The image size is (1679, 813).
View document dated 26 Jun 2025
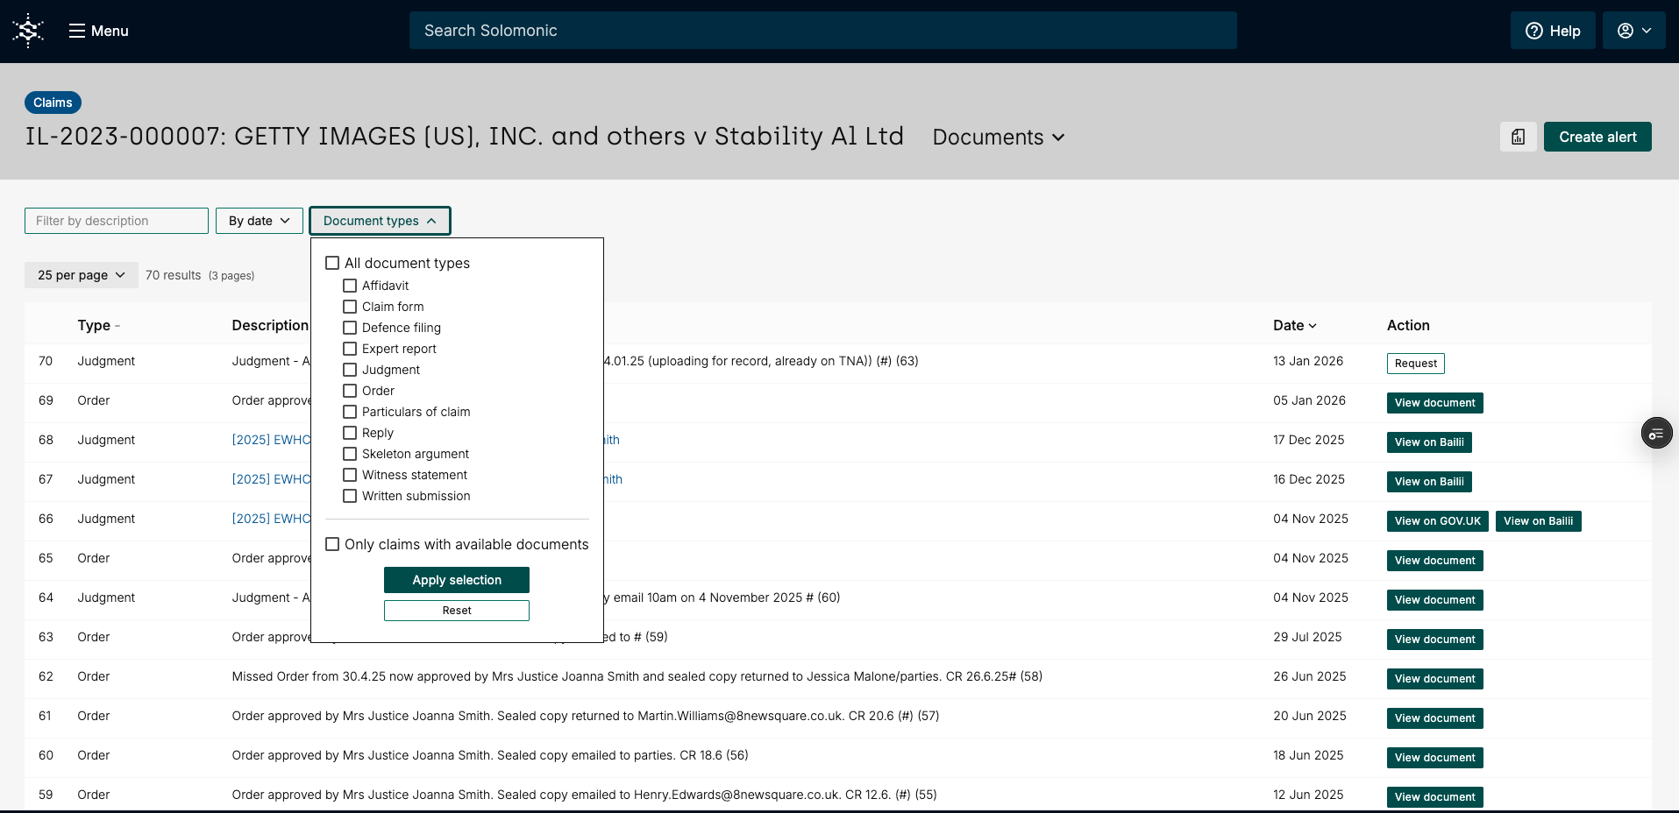point(1434,679)
